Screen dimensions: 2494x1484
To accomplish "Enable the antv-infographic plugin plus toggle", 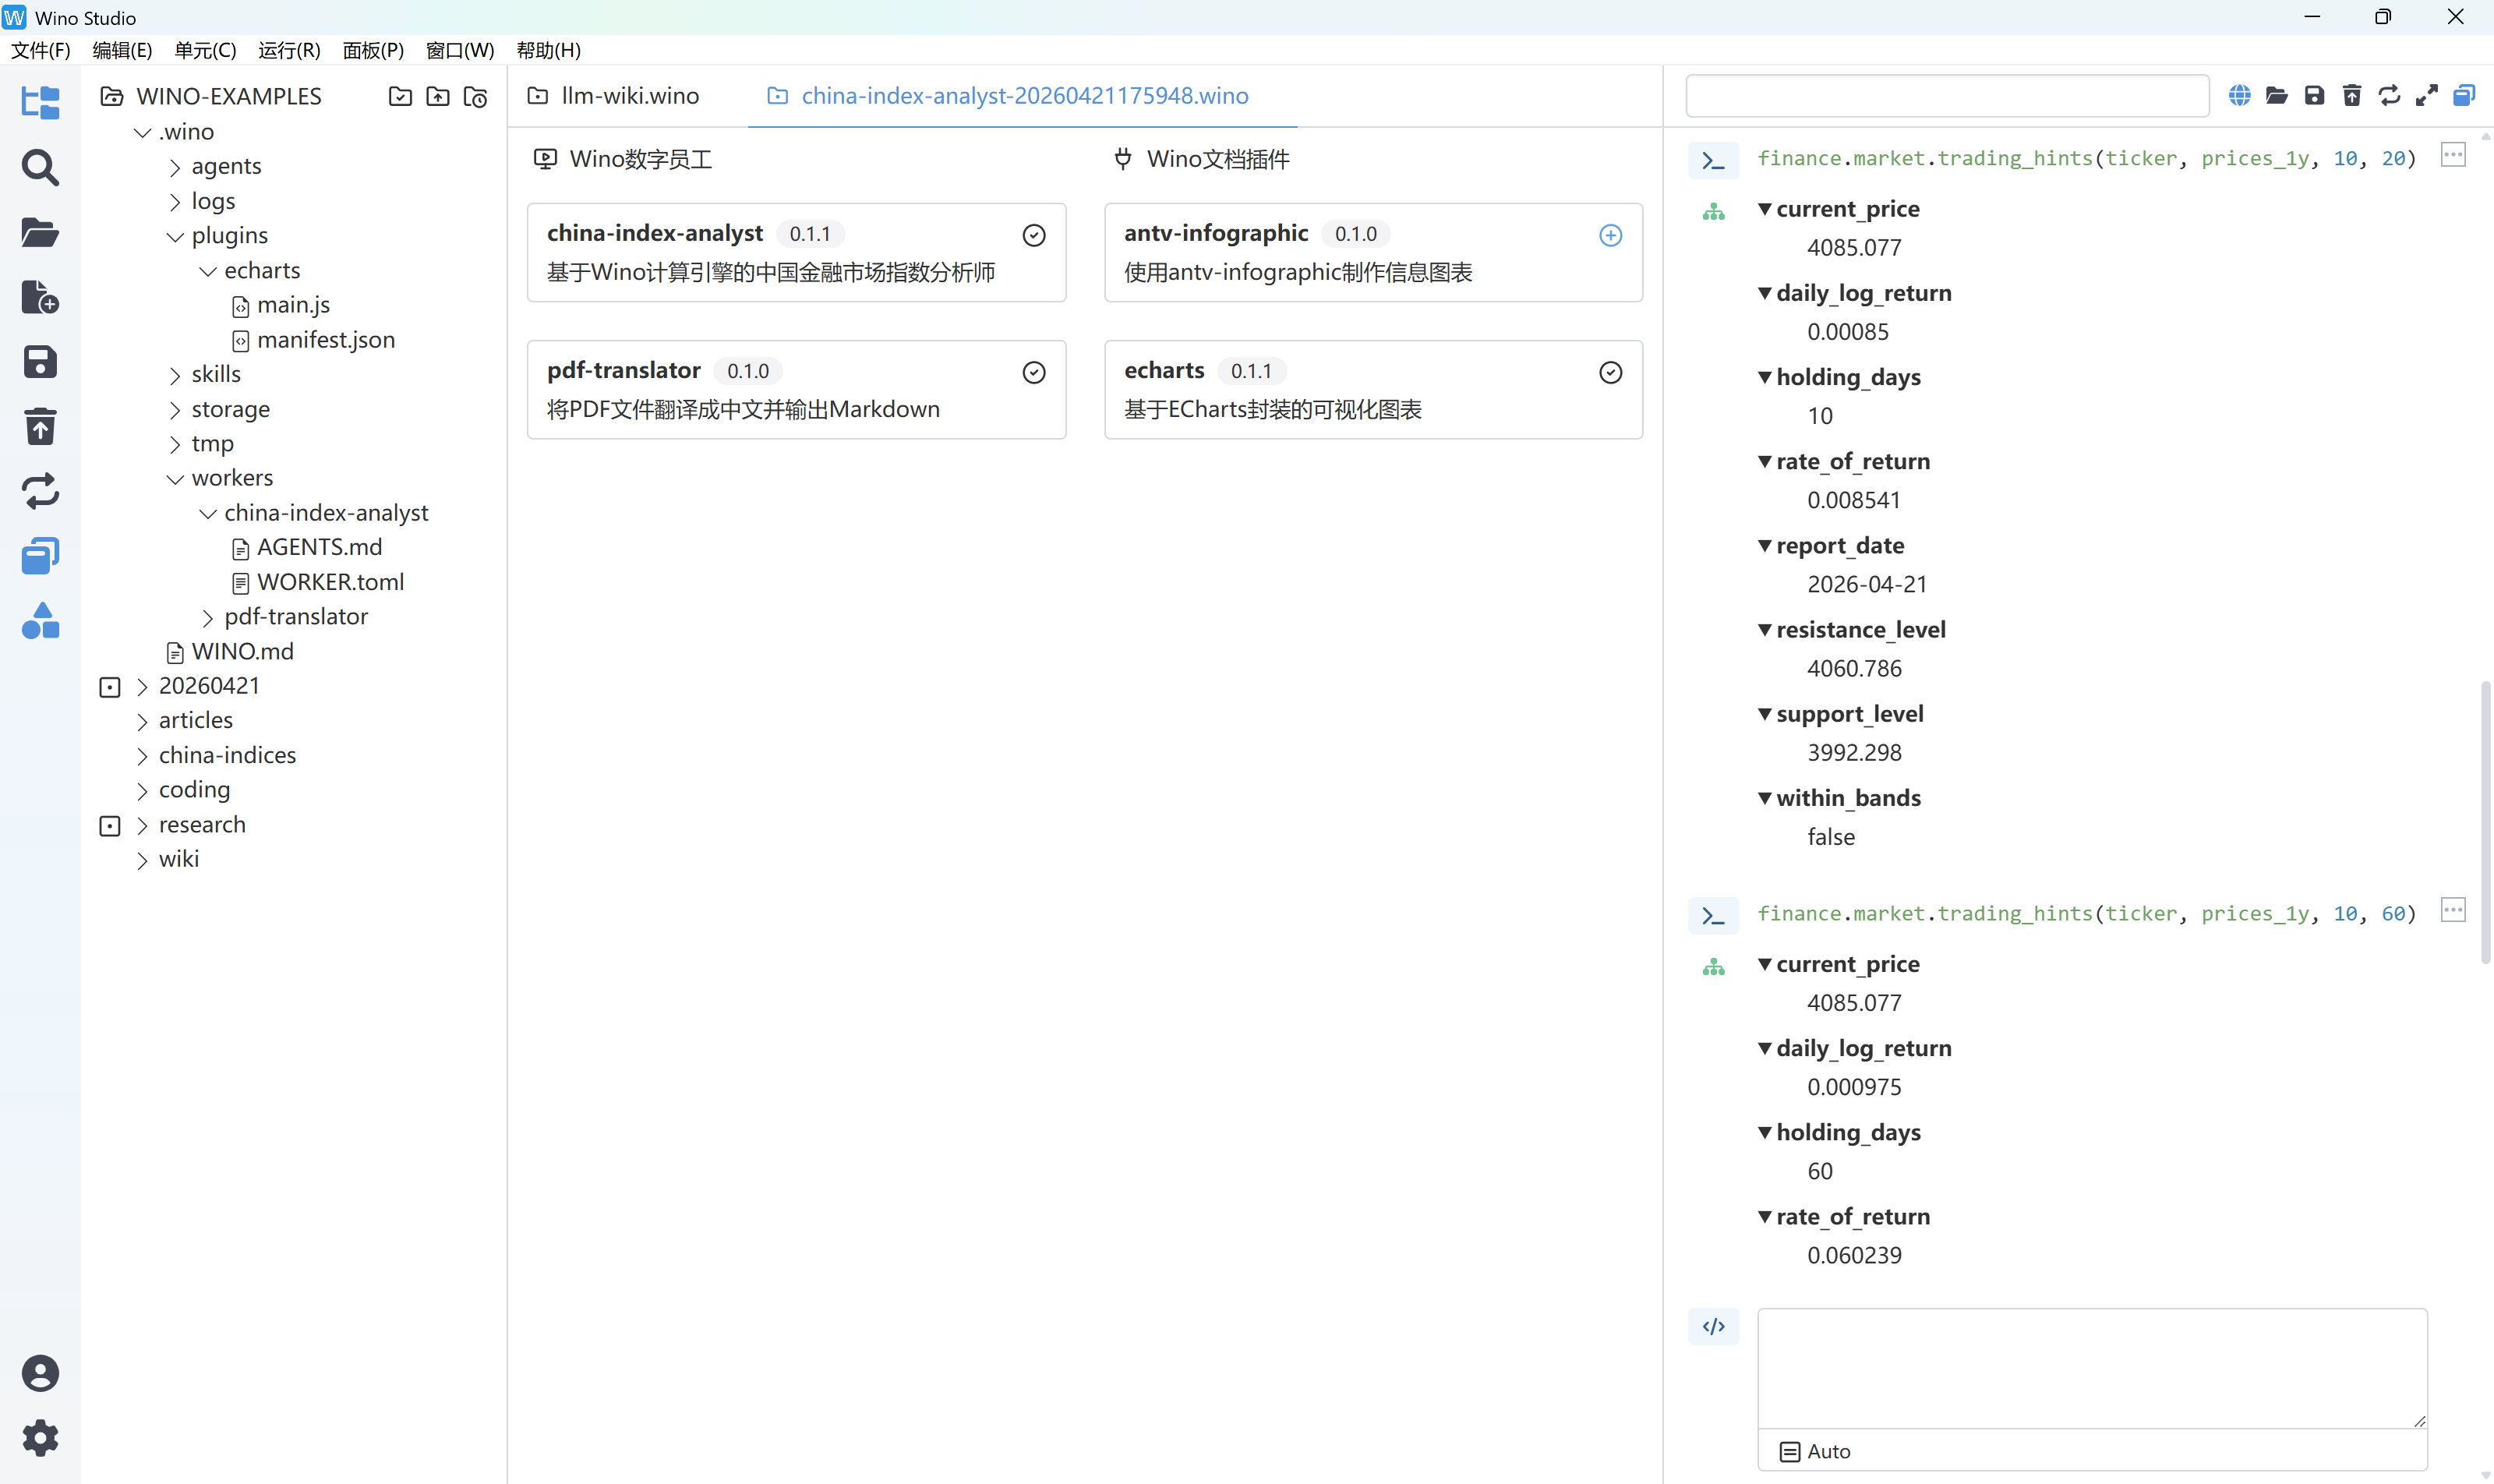I will 1610,235.
